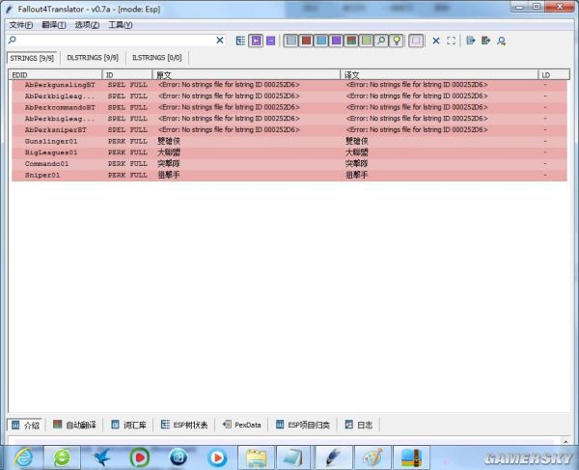Click the tree list view toolbar icon
The image size is (579, 470).
(x=240, y=41)
